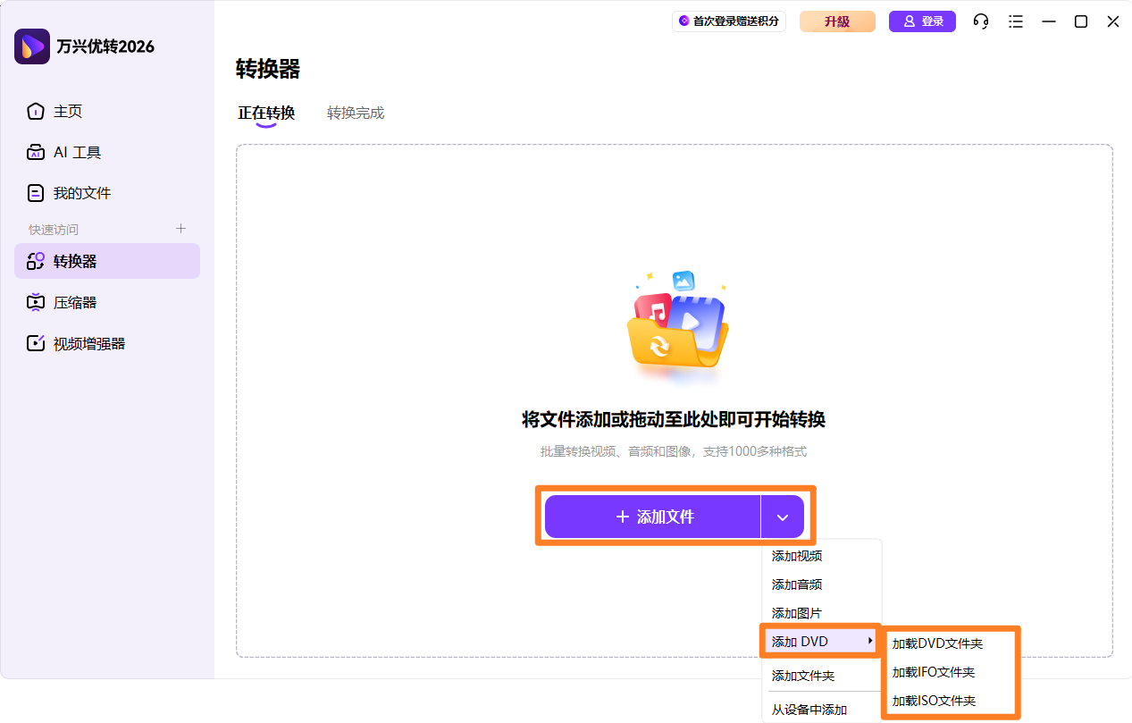This screenshot has height=723, width=1132.
Task: Open the headset support icon
Action: point(980,21)
